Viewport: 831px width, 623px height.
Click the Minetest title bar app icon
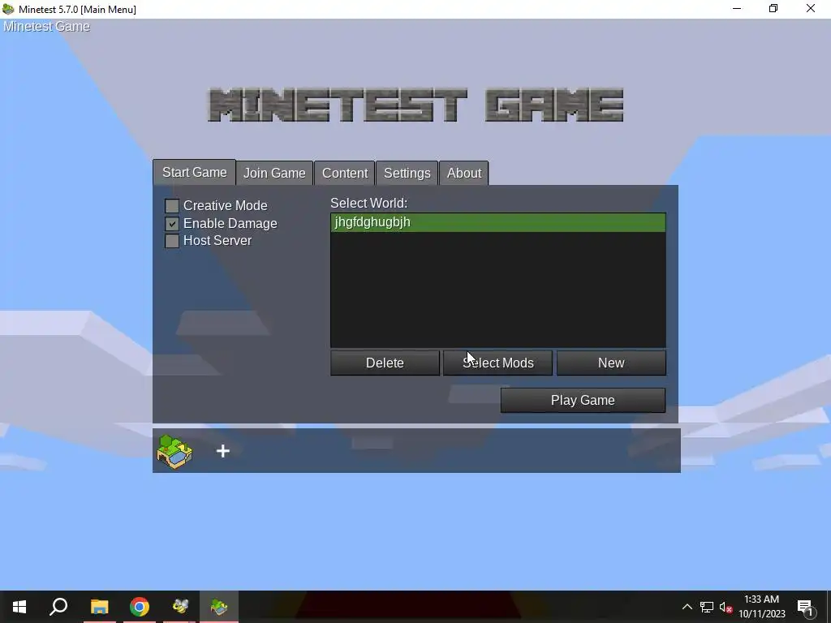click(8, 9)
